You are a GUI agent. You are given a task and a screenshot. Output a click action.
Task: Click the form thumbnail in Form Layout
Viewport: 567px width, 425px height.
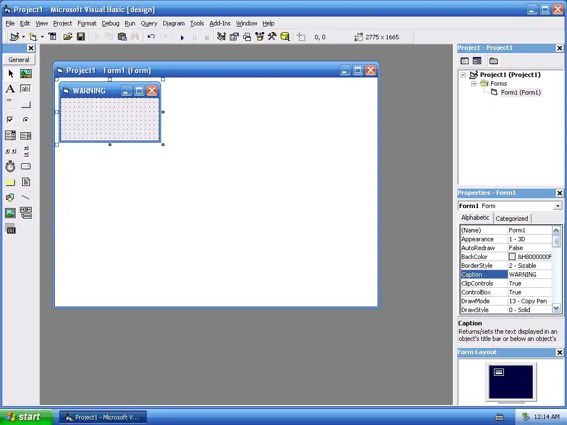(499, 372)
